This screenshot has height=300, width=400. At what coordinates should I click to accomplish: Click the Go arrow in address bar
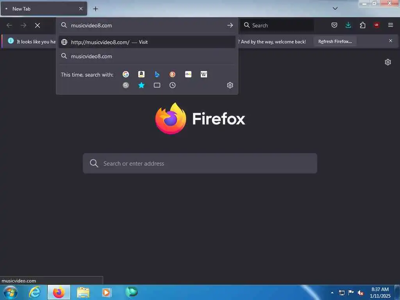230,25
